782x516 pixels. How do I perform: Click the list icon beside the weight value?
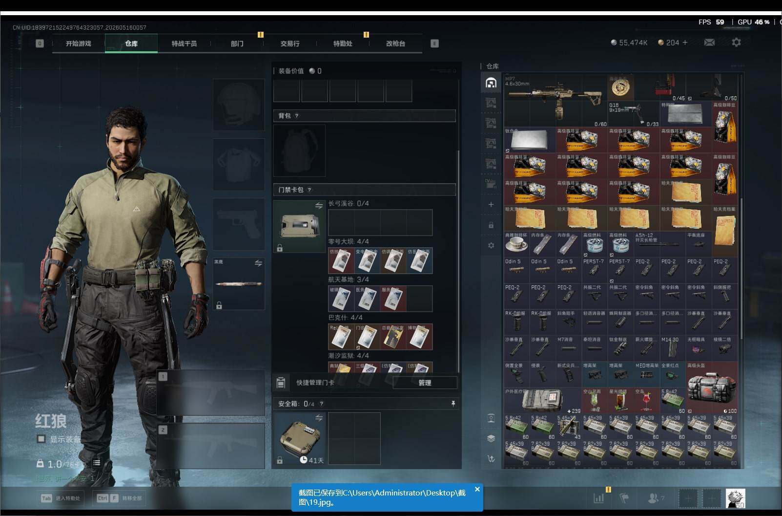tap(97, 463)
